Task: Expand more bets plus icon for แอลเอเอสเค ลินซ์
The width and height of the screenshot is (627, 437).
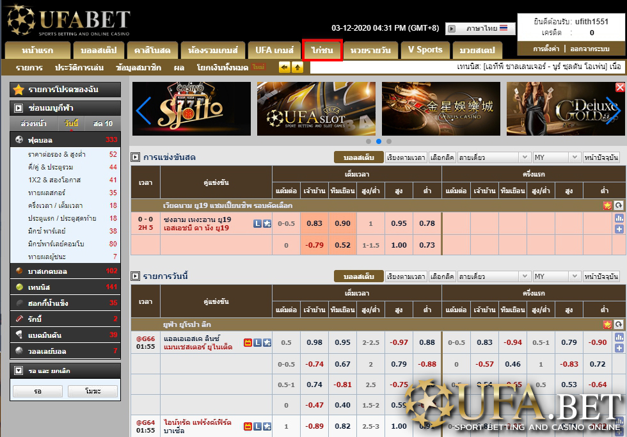Action: pos(619,348)
